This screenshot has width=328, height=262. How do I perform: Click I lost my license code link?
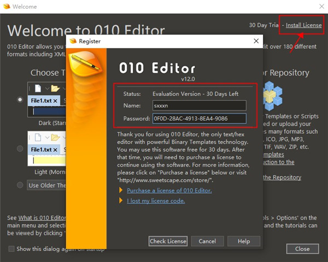156,201
